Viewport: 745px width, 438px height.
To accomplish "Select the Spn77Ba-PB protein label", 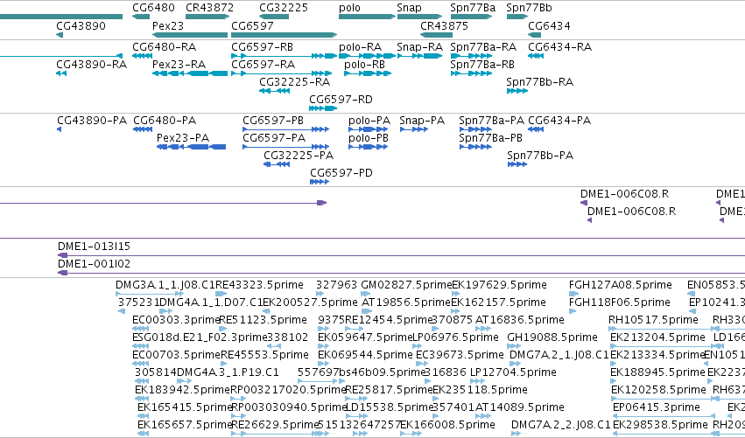I will (x=491, y=138).
